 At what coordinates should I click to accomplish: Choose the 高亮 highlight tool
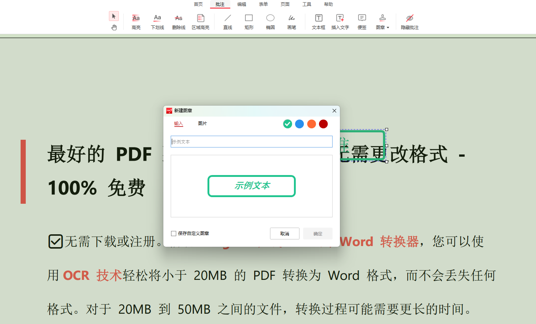pos(136,22)
